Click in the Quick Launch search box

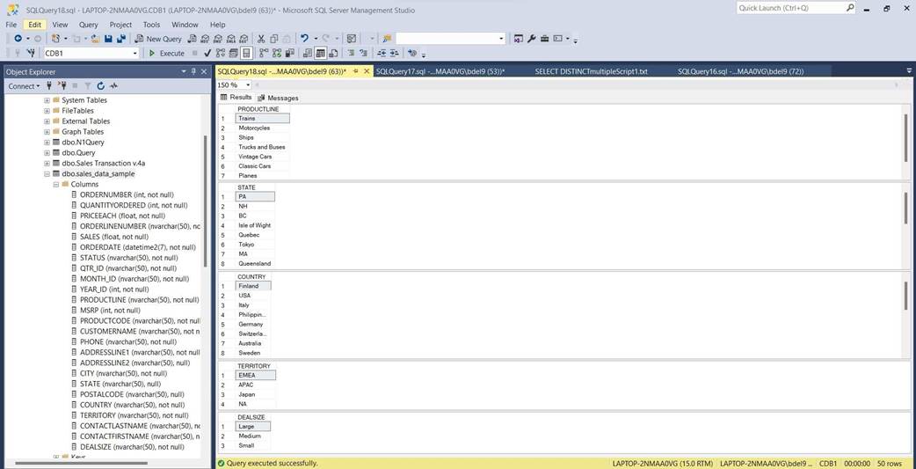click(791, 8)
